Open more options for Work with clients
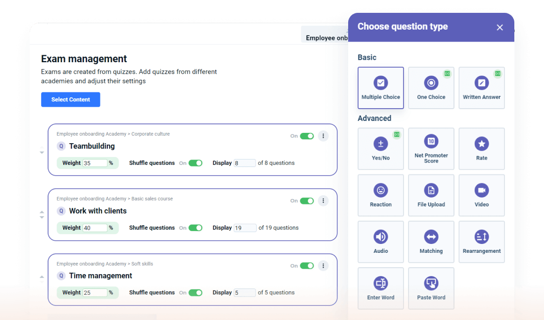The height and width of the screenshot is (320, 544). point(323,200)
